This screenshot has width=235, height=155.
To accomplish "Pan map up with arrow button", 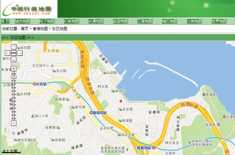I will point(14,47).
